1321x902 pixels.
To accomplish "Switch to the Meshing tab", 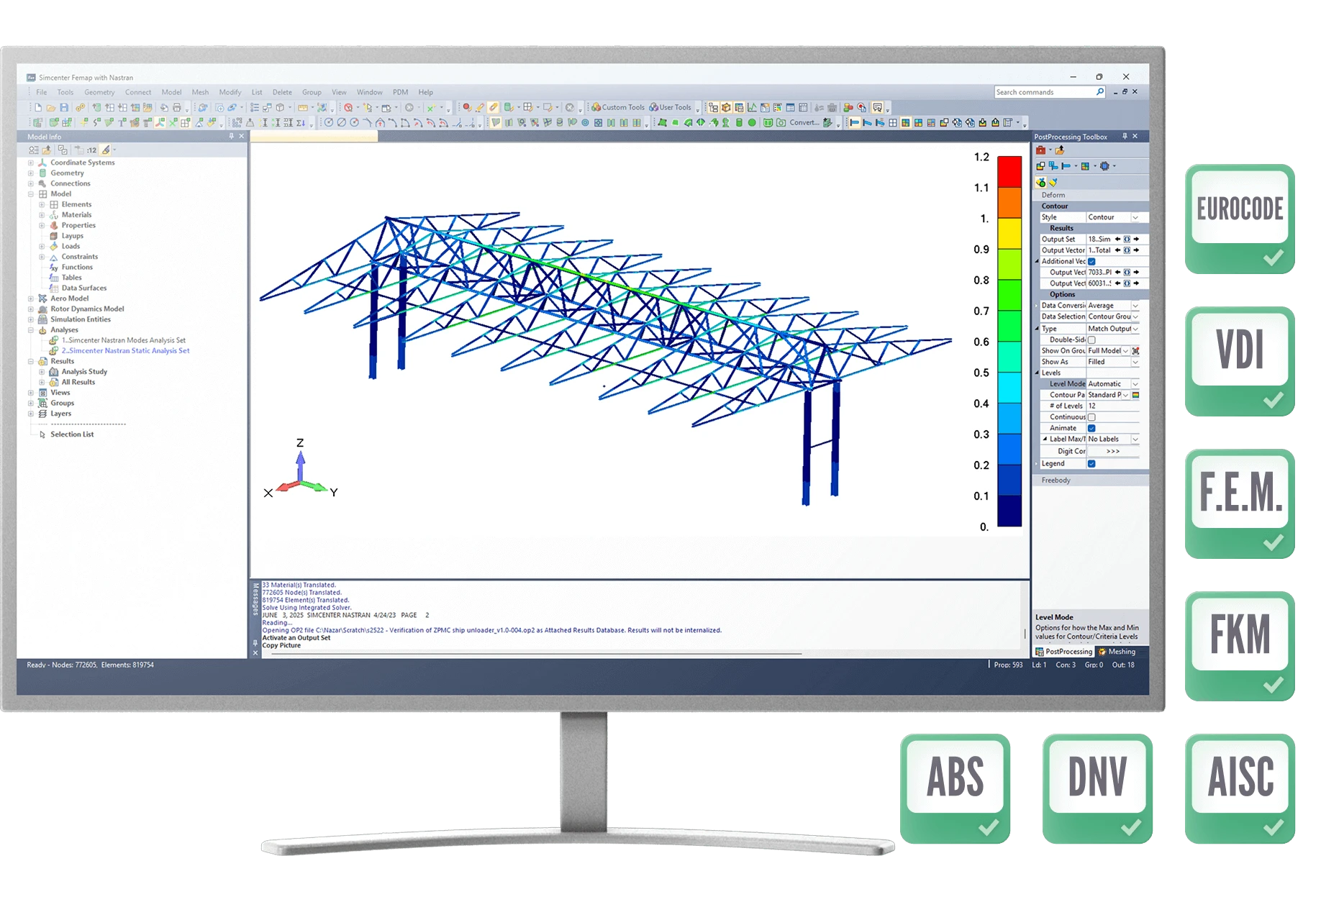I will coord(1117,652).
